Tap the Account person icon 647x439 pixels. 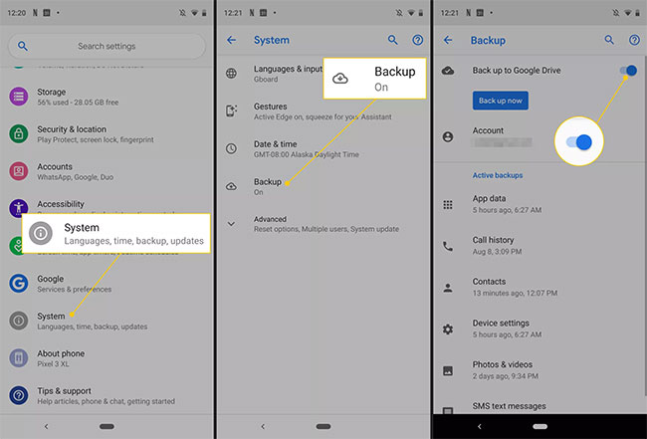(x=448, y=136)
